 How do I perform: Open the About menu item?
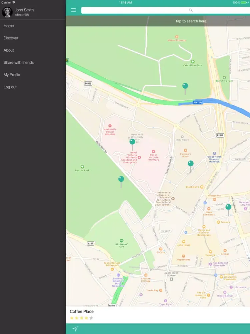tap(9, 50)
